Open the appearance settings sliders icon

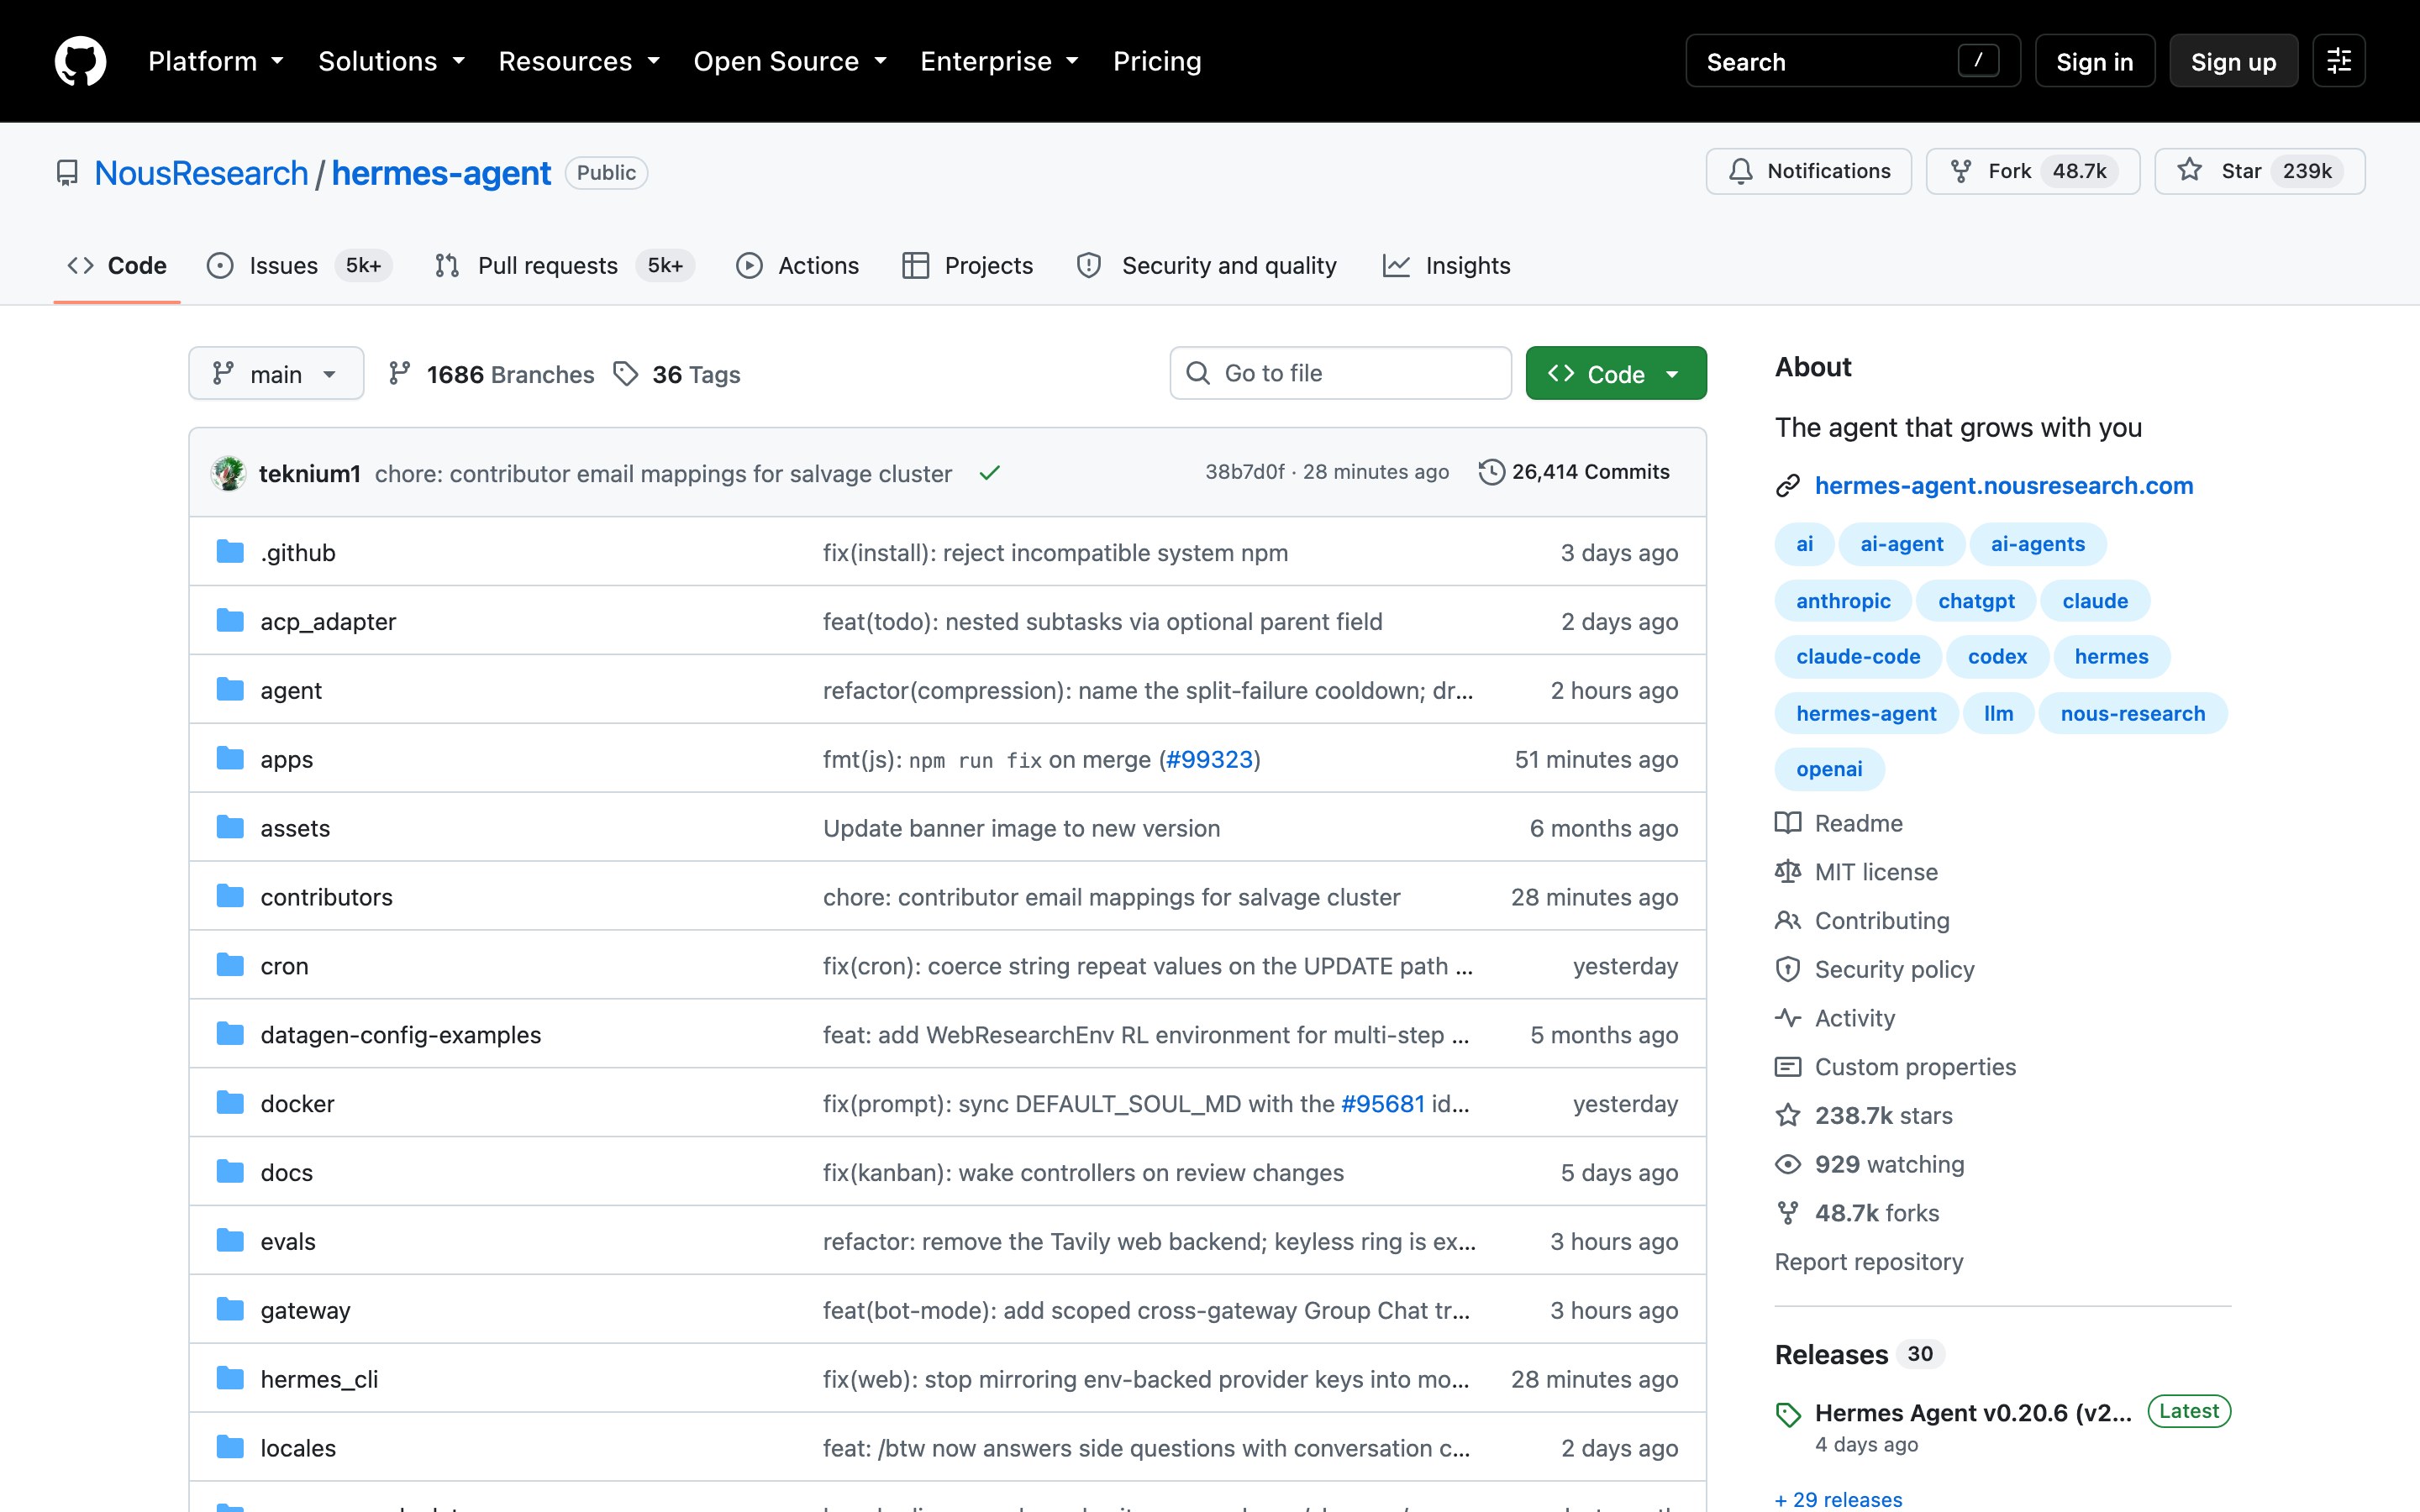(x=2338, y=61)
